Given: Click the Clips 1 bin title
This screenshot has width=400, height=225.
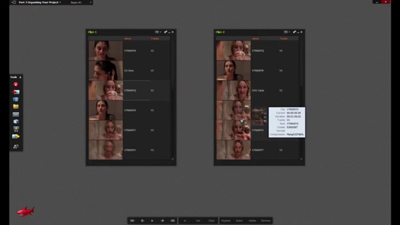Looking at the screenshot, I should (x=92, y=32).
